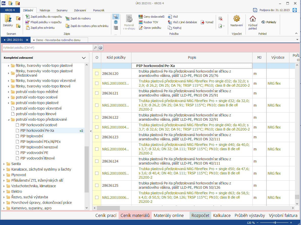The width and height of the screenshot is (301, 225).
Task: Click the layers stack icon in ribbon
Action: coord(116,22)
